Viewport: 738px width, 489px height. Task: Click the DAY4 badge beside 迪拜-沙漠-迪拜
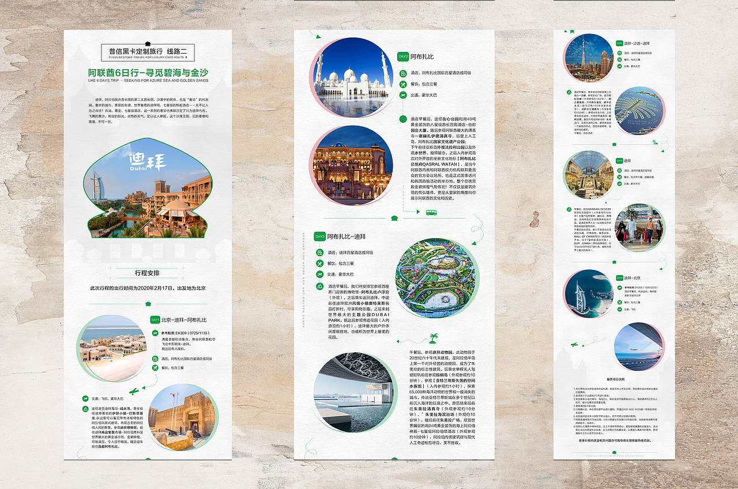click(x=619, y=43)
